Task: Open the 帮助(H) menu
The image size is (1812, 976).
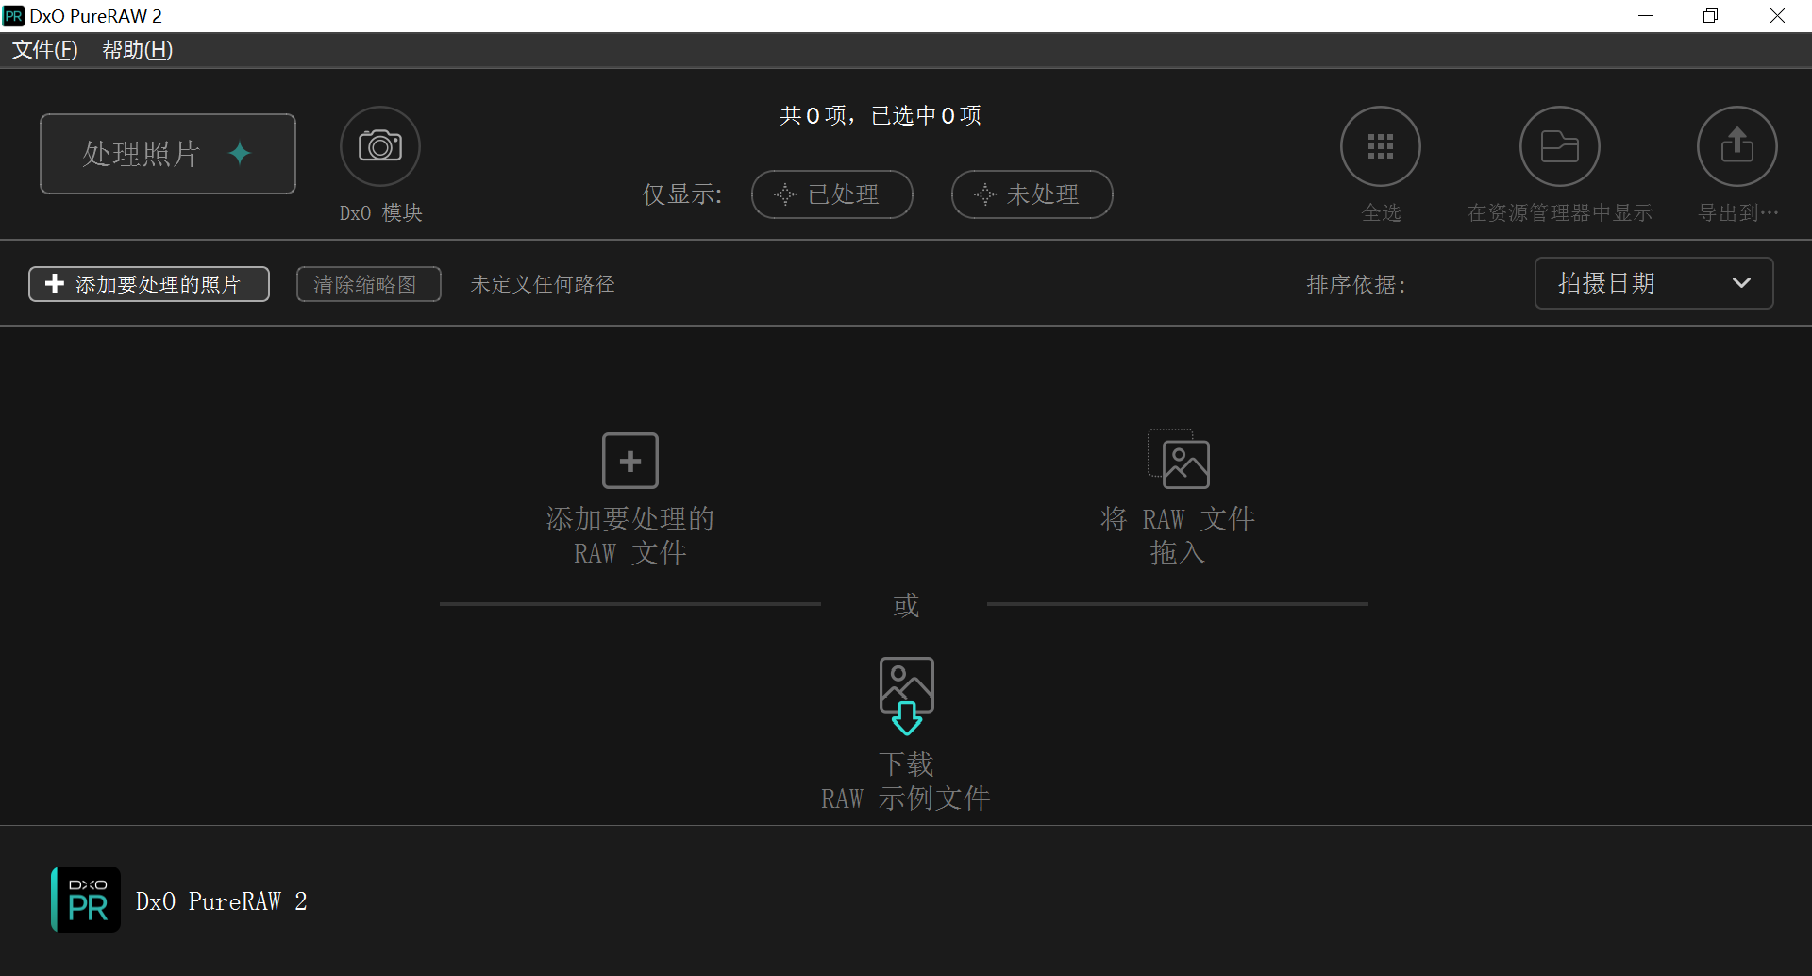Action: (x=138, y=50)
